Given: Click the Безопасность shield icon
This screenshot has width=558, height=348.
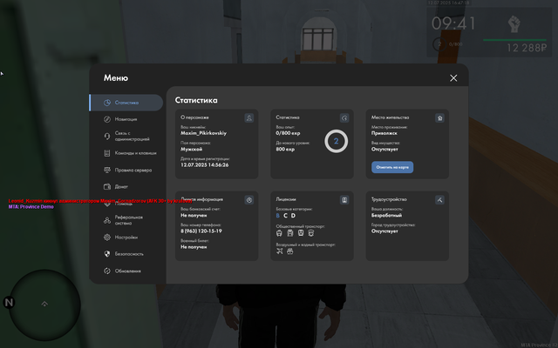Looking at the screenshot, I should 107,254.
